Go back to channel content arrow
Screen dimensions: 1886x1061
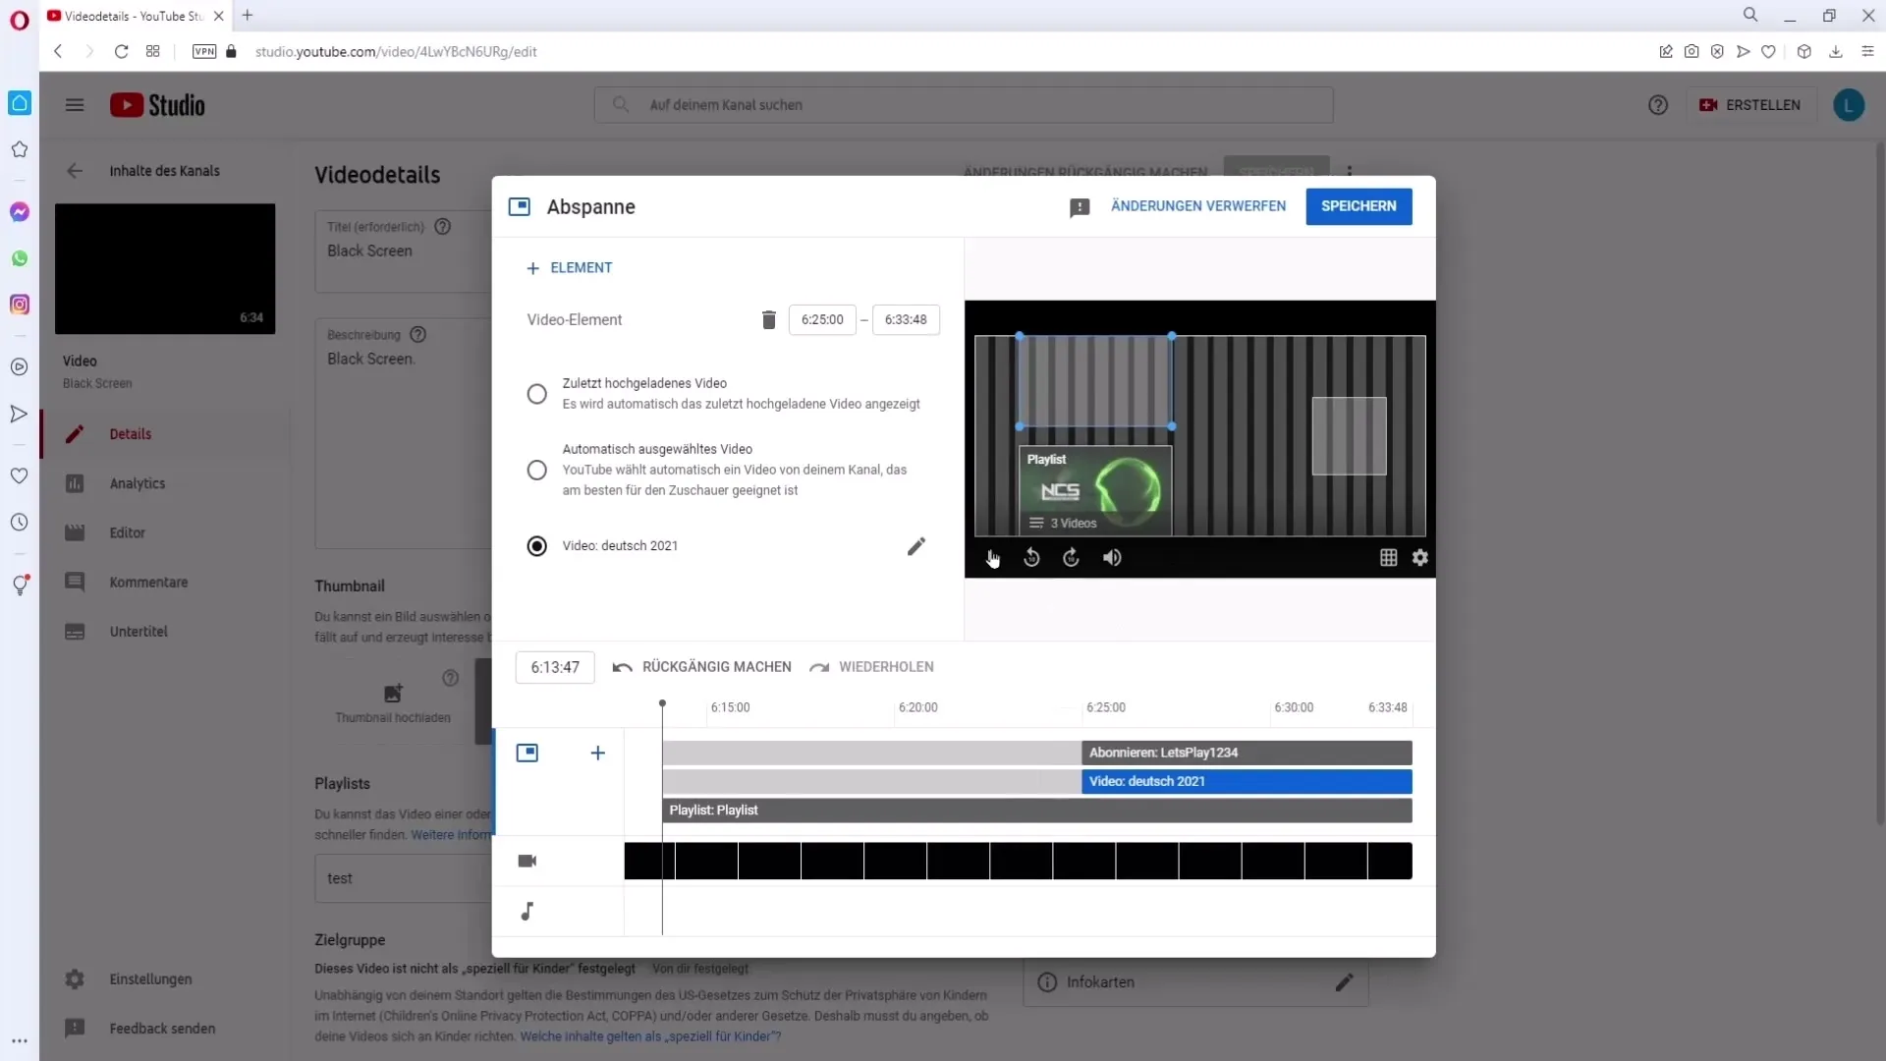tap(75, 171)
